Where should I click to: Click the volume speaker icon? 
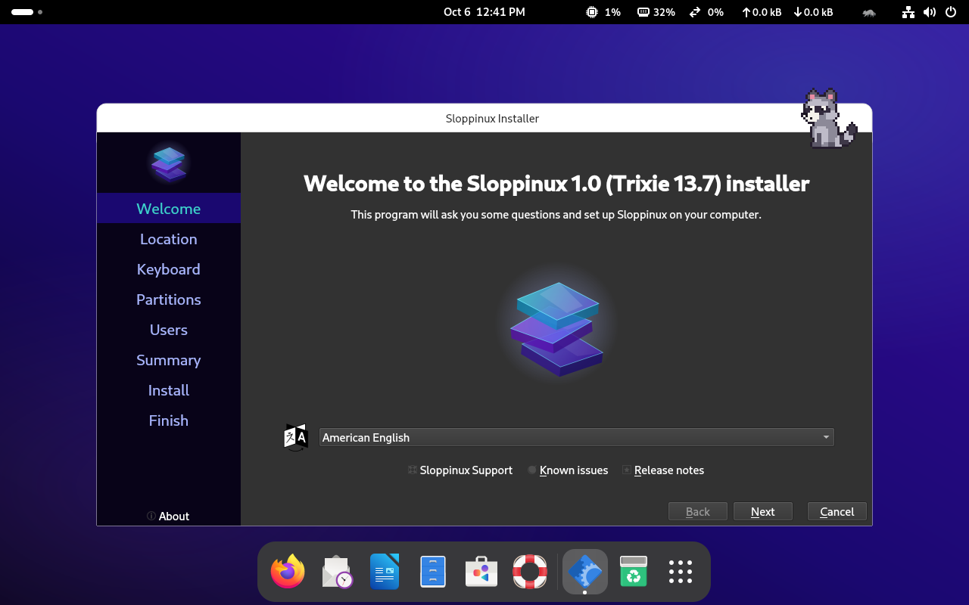[930, 12]
